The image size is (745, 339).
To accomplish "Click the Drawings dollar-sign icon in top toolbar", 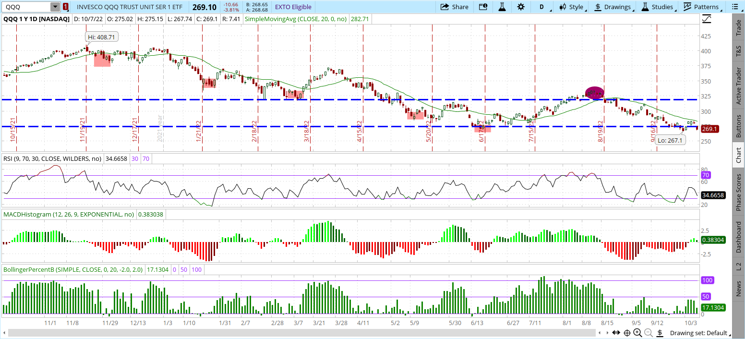I will point(598,7).
